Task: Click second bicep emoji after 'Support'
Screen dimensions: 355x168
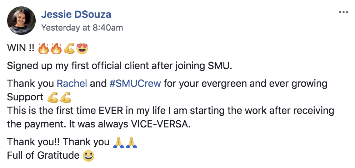Action: [65, 97]
